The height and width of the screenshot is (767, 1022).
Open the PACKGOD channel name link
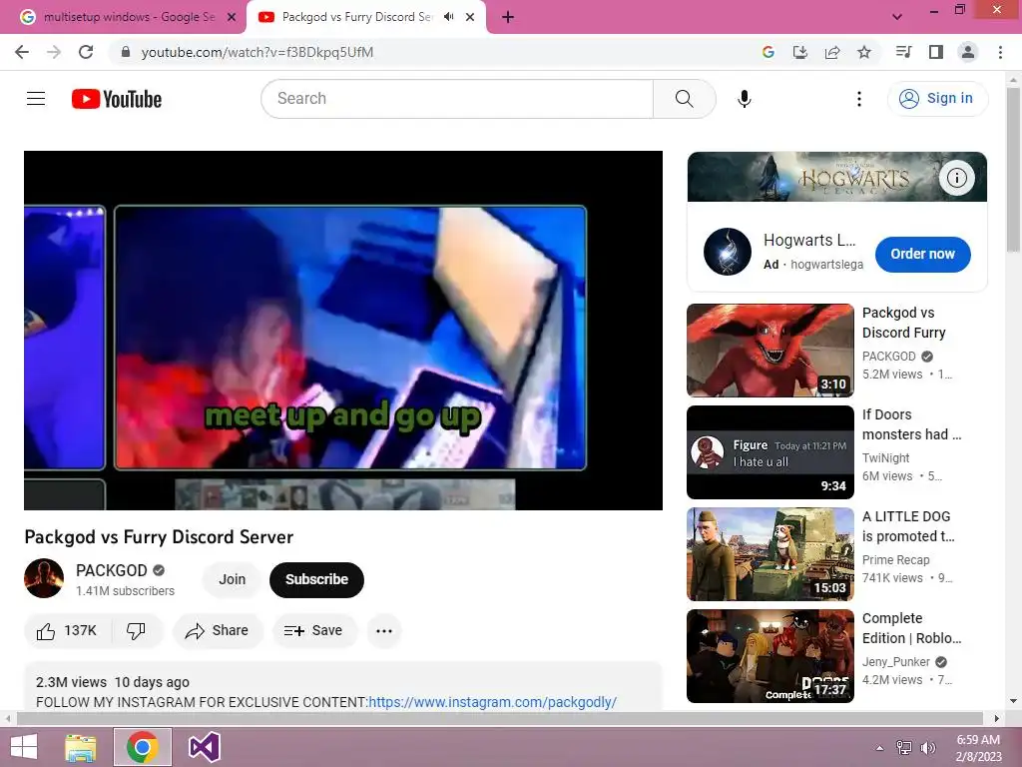click(x=112, y=570)
